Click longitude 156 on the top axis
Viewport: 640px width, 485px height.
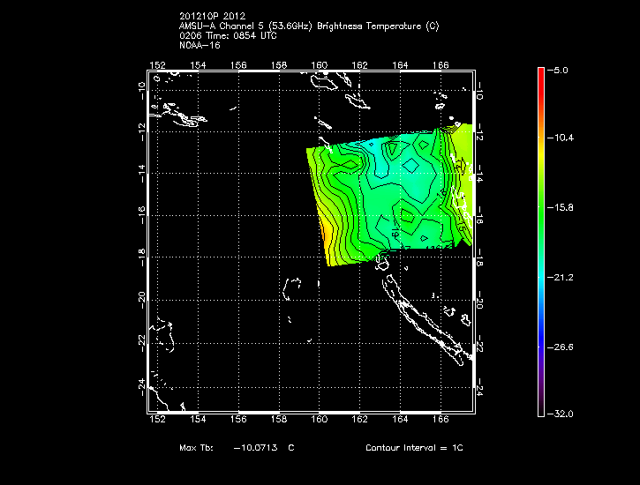point(238,65)
